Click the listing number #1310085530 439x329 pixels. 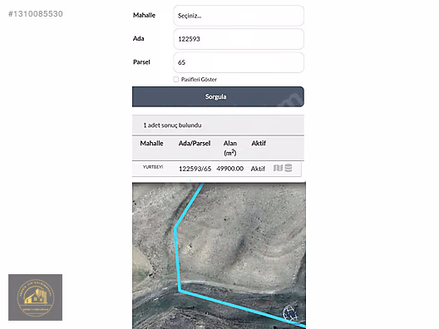click(x=36, y=14)
